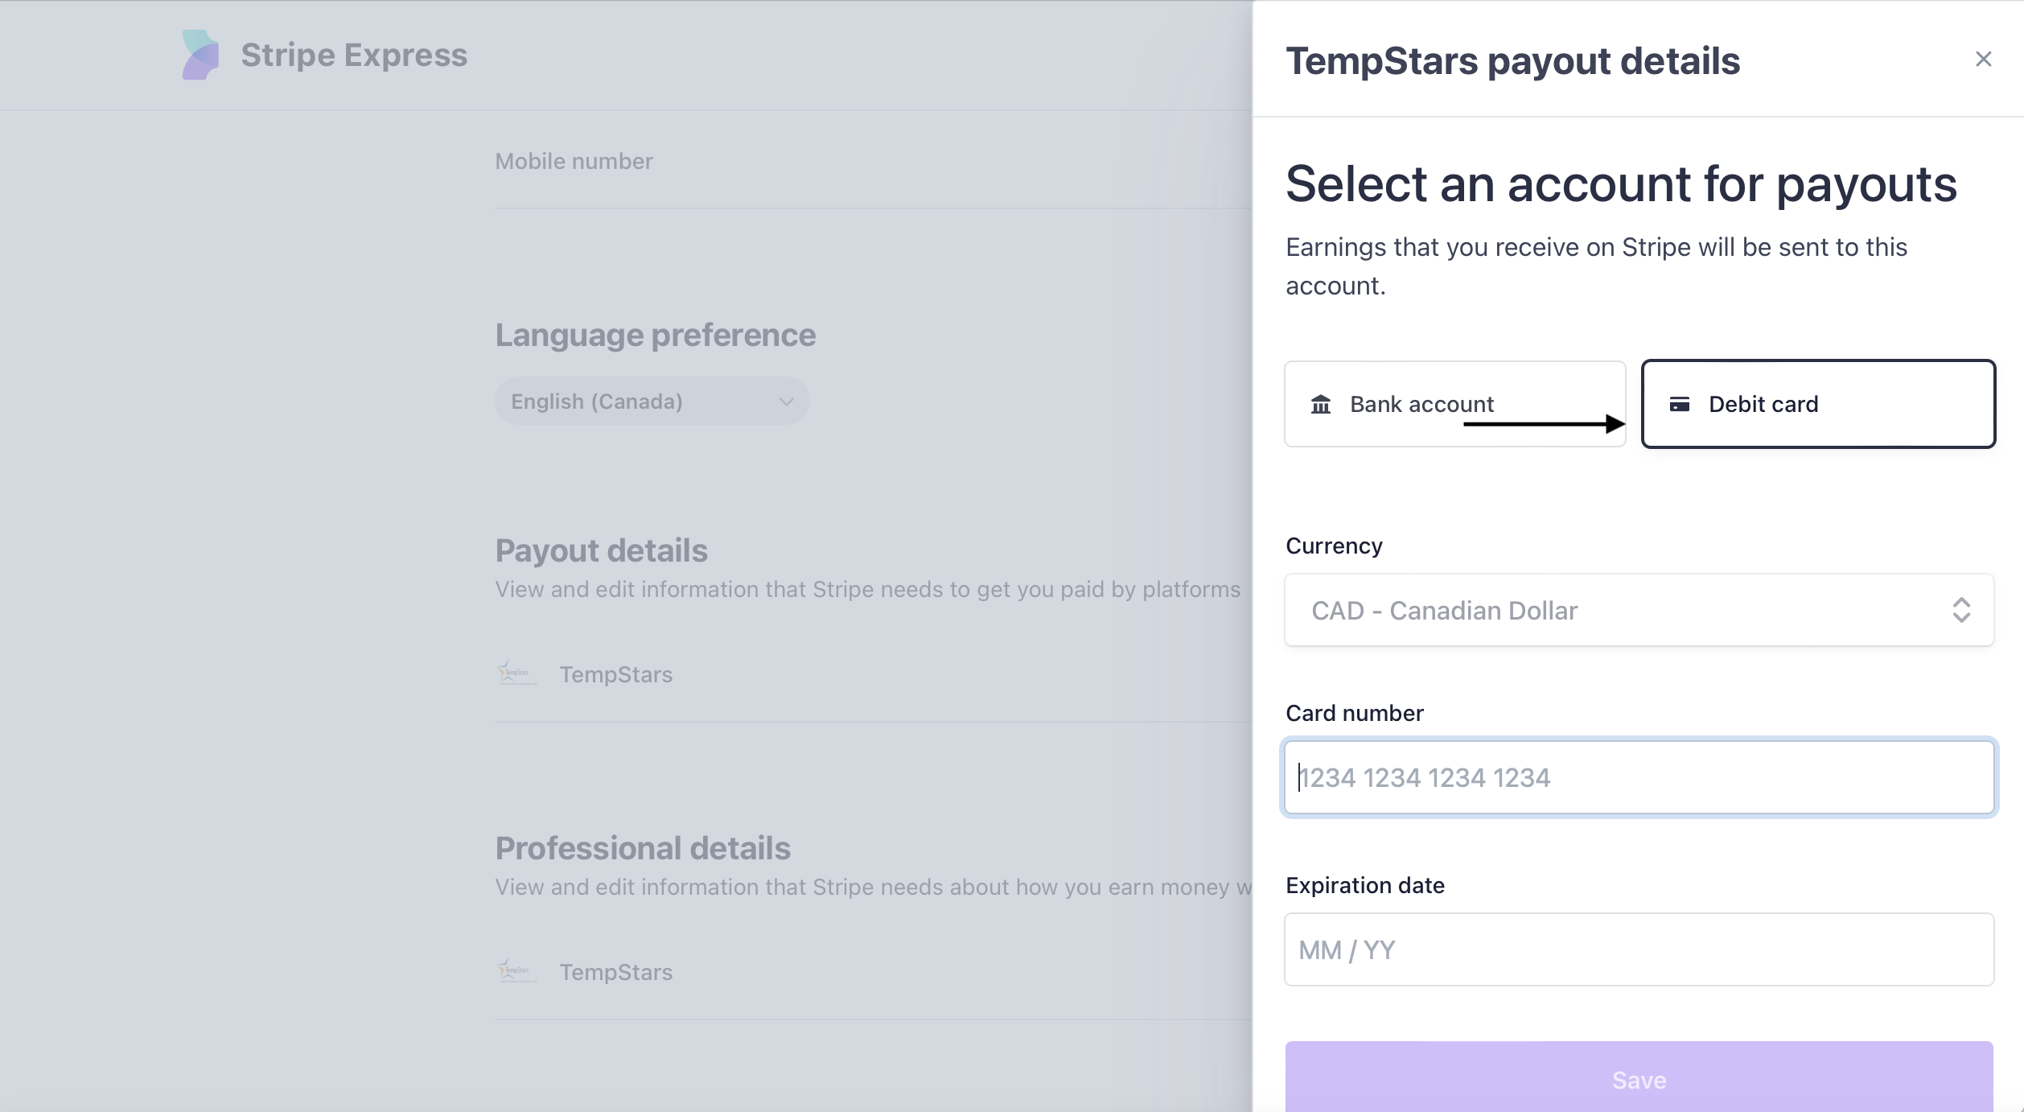Viewport: 2024px width, 1112px height.
Task: Open the TempStars entry in Payout details
Action: [x=616, y=674]
